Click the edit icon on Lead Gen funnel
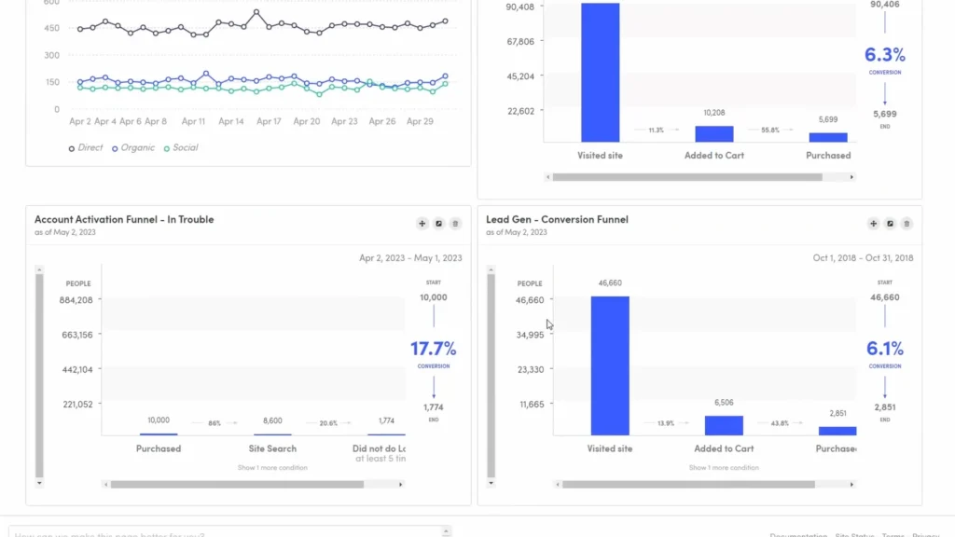Image resolution: width=955 pixels, height=537 pixels. 889,224
